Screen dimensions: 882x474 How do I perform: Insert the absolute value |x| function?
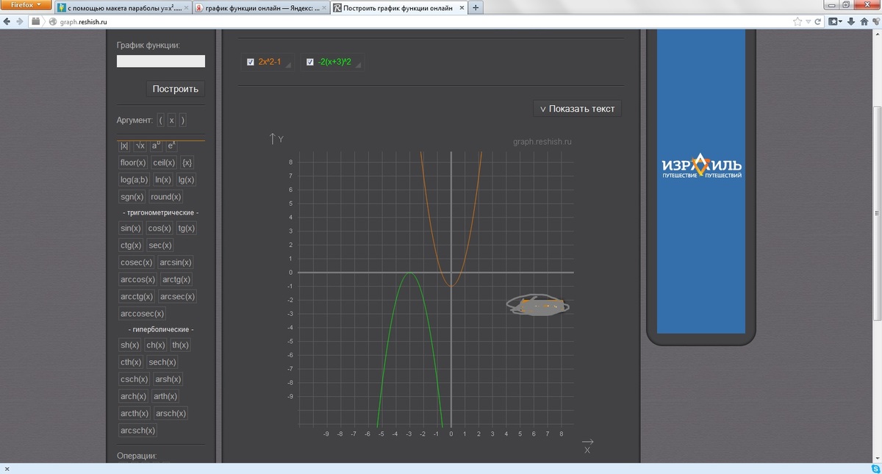pos(124,146)
